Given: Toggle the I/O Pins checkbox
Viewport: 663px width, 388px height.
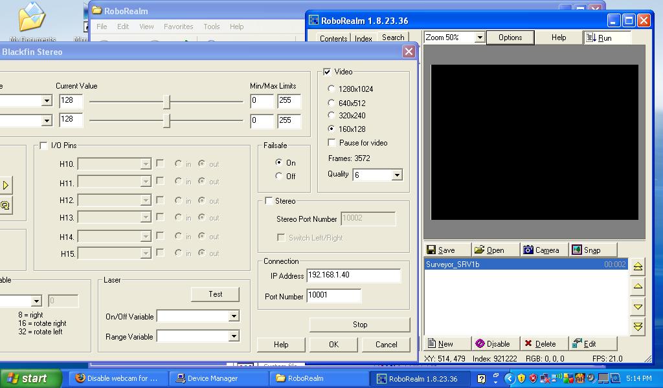Looking at the screenshot, I should pos(43,145).
